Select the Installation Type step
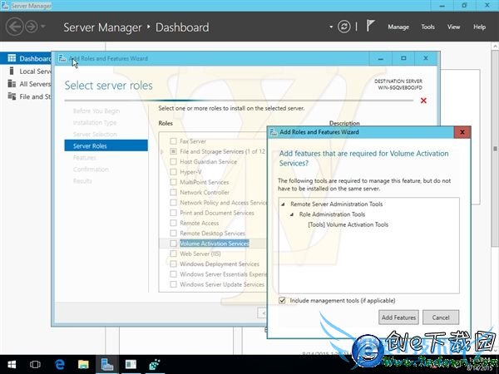This screenshot has width=499, height=374. coord(95,122)
